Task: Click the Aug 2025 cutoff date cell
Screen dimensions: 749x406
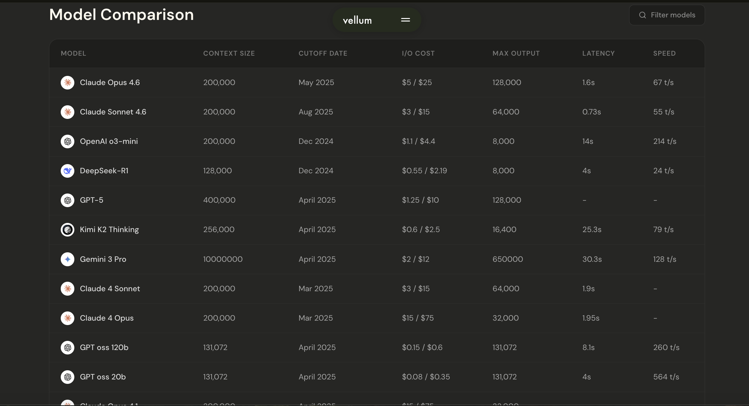Action: pos(316,112)
